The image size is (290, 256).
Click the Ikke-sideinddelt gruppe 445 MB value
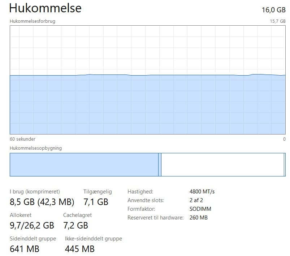coord(80,249)
